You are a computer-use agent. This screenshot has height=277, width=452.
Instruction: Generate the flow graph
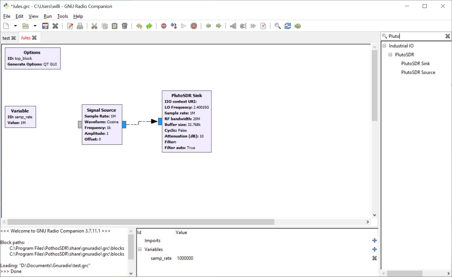(174, 26)
